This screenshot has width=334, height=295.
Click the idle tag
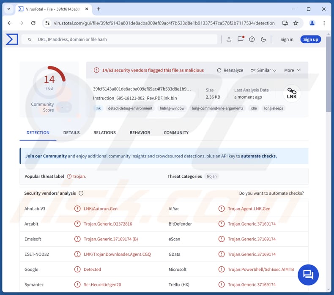coord(254,108)
